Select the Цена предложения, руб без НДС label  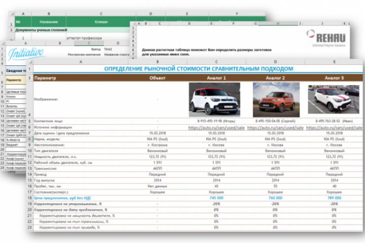tap(63, 198)
